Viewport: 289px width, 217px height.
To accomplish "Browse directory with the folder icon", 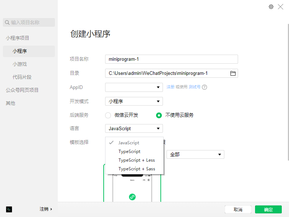I will coord(233,73).
